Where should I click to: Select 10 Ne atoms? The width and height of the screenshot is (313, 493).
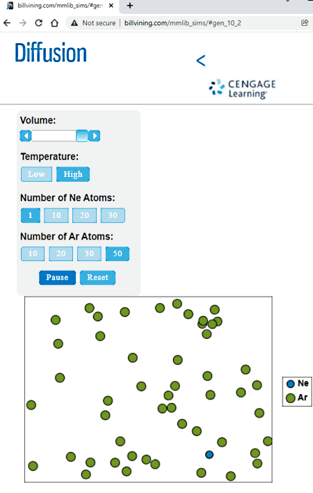click(56, 215)
